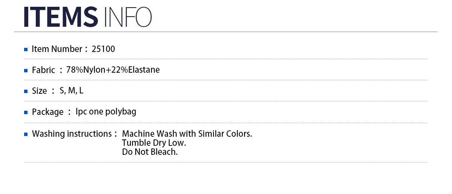Select the 1pc one polybag text
The image size is (452, 194).
(x=106, y=112)
